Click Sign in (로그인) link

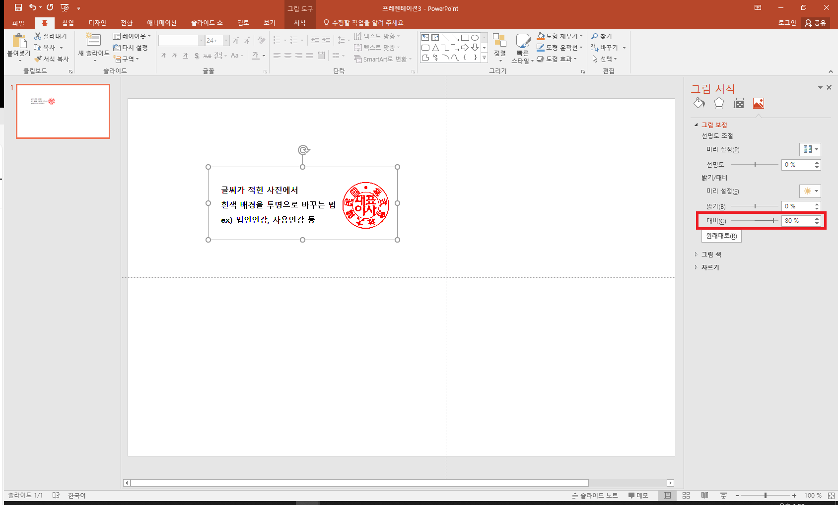click(x=787, y=23)
